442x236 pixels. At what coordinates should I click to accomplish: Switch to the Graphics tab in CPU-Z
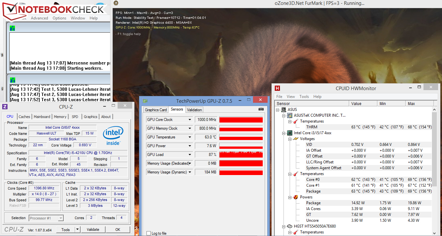(91, 117)
